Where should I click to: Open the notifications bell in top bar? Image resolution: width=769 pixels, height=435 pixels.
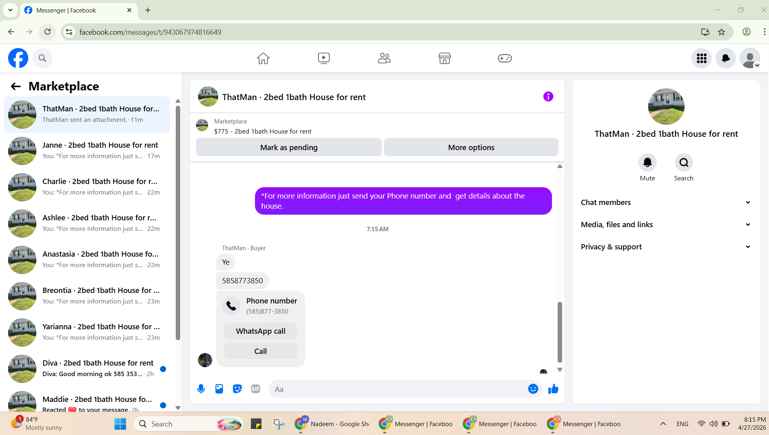pos(726,58)
